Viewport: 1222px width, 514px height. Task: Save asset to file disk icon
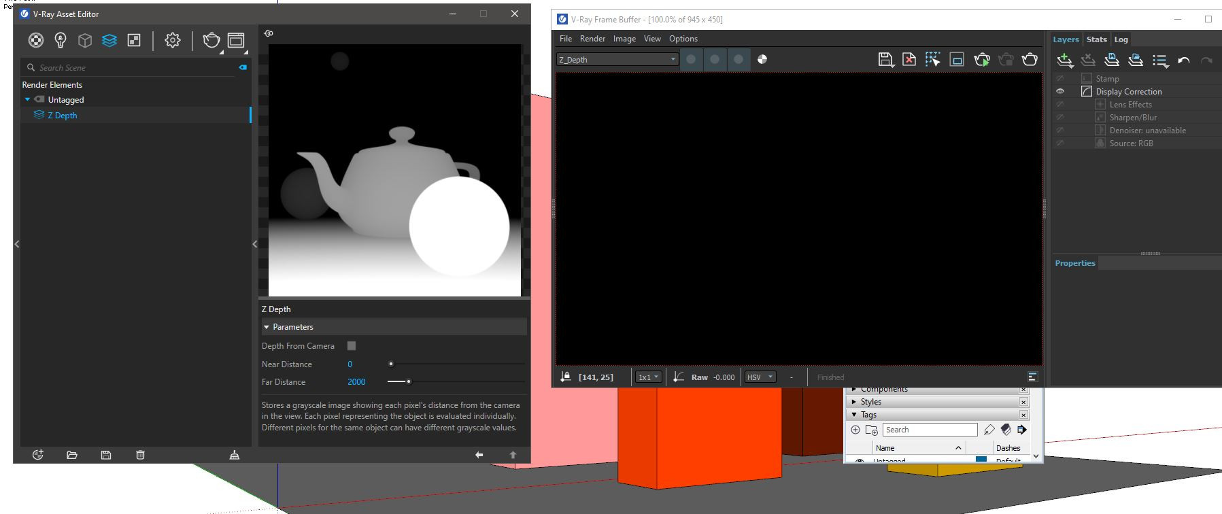(106, 455)
